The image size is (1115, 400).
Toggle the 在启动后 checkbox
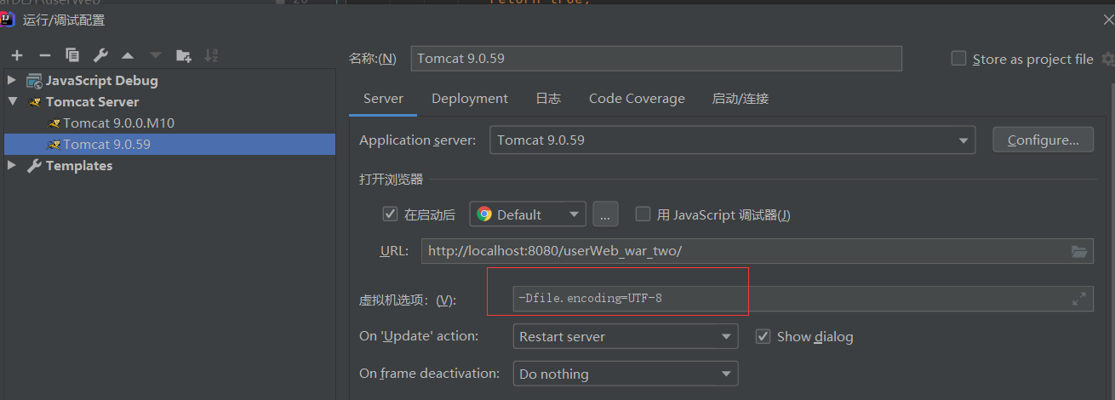click(x=391, y=214)
